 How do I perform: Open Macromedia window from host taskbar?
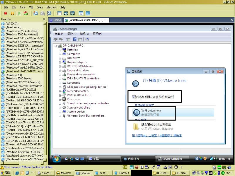coord(65,173)
